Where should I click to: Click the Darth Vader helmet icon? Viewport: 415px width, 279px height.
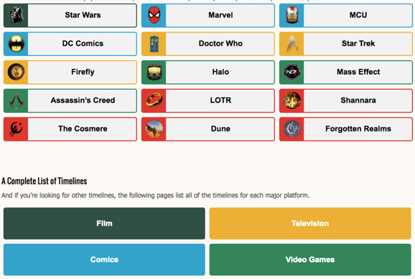16,15
